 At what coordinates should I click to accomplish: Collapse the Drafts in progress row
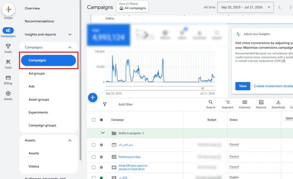(103, 133)
